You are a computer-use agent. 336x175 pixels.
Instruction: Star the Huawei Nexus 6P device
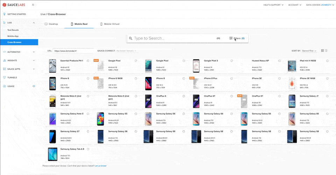(x=279, y=61)
